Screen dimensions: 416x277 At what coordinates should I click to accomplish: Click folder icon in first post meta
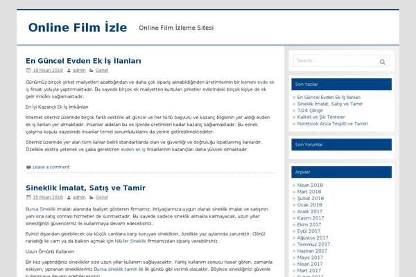click(92, 71)
